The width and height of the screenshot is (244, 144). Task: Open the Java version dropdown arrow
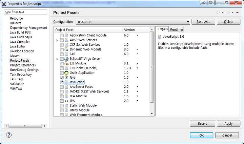137,77
